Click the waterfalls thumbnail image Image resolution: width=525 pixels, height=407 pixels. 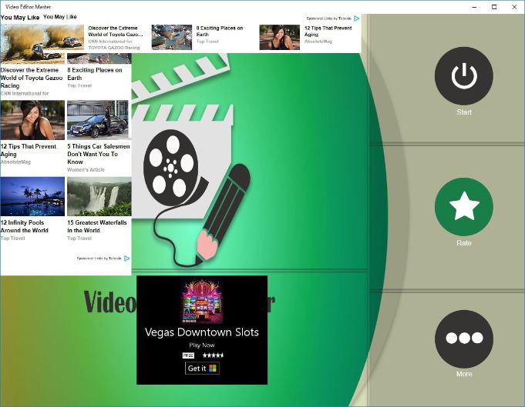coord(99,196)
